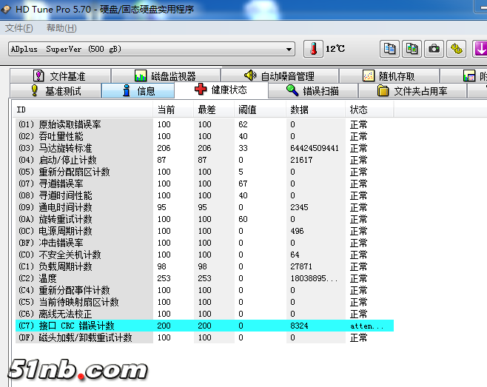Click the copy screenshot to clipboard icon
Viewport: 487px width, 387px height.
(412, 49)
